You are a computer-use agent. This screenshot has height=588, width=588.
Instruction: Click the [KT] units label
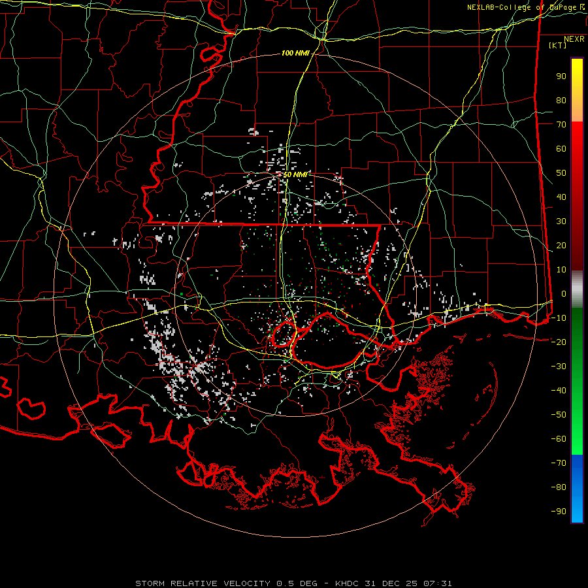(558, 45)
